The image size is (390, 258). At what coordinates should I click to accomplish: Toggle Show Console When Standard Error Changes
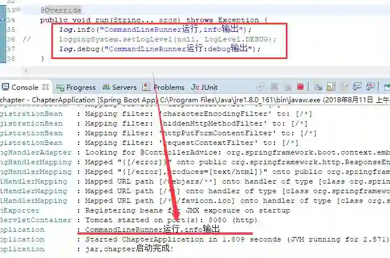(370, 86)
